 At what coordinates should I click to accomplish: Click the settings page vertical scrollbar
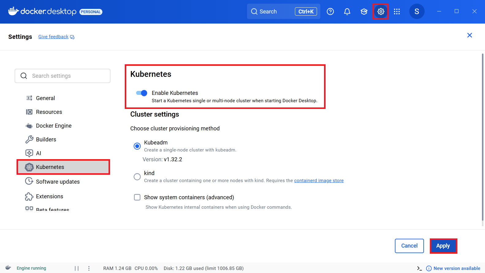[x=483, y=137]
